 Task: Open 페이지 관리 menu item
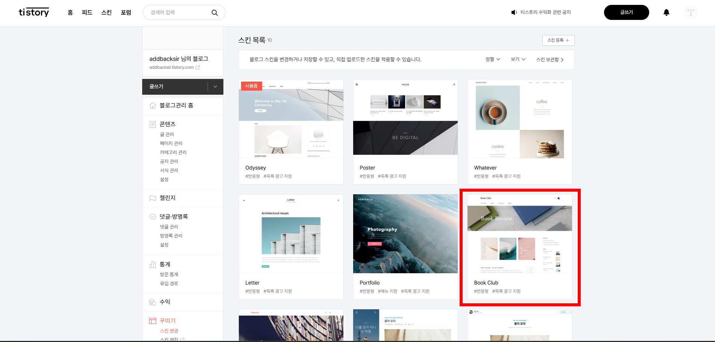[x=171, y=144]
